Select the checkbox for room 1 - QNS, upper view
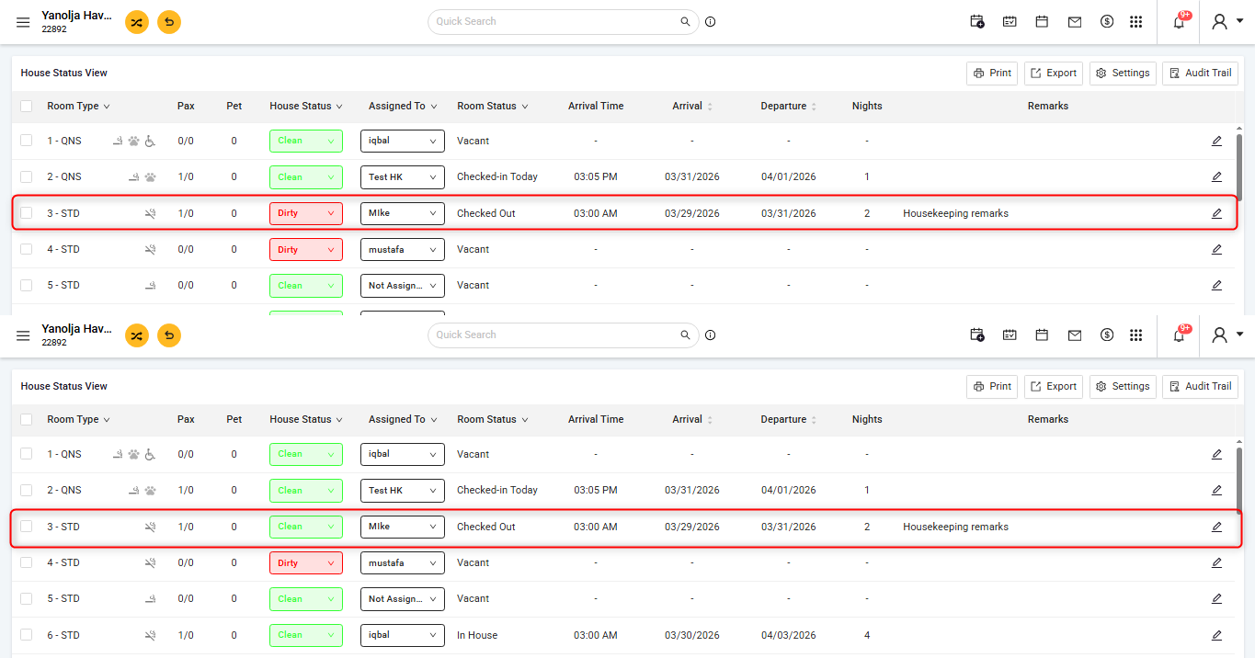The width and height of the screenshot is (1255, 658). coord(27,141)
